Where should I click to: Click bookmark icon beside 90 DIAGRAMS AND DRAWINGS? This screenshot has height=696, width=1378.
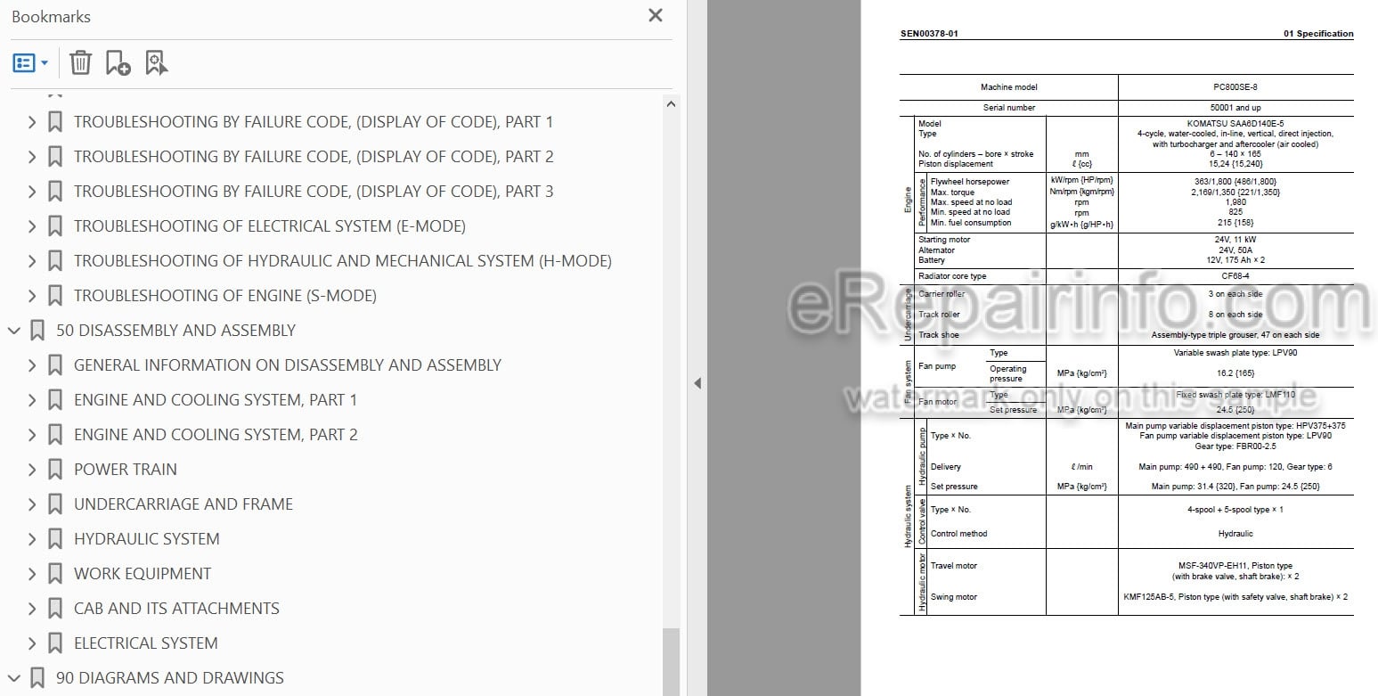pos(37,678)
